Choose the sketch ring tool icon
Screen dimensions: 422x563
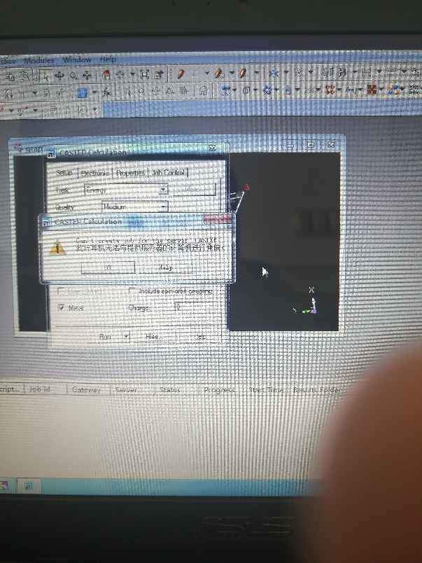[220, 74]
